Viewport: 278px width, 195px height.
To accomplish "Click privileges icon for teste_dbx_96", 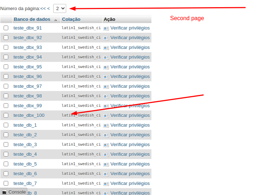I will click(x=106, y=77).
